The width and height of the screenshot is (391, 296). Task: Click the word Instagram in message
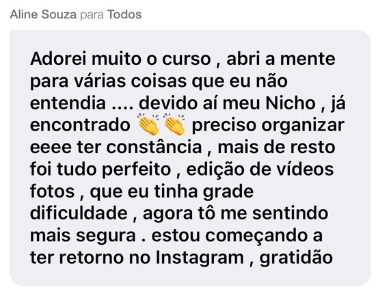pyautogui.click(x=200, y=257)
